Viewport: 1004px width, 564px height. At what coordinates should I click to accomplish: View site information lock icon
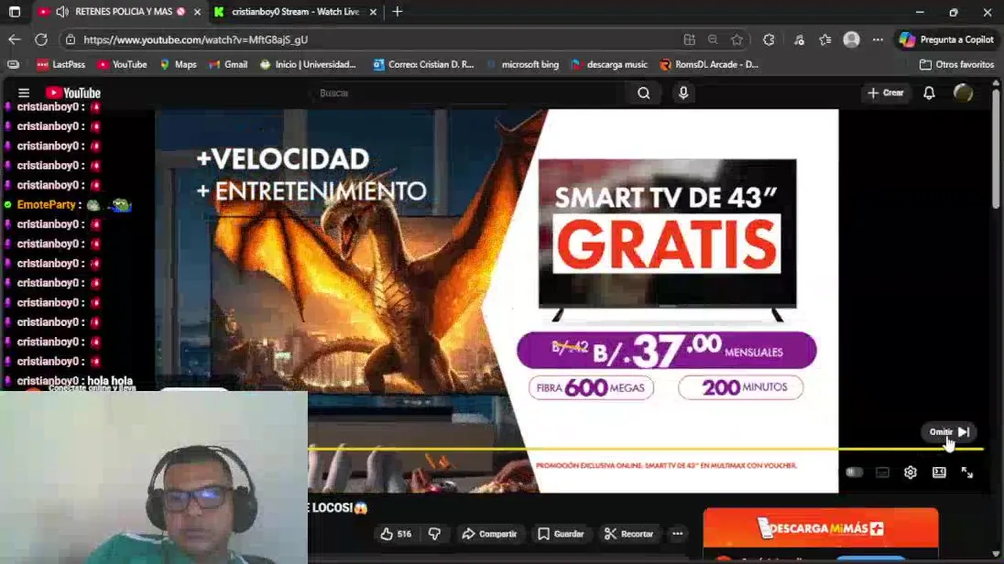[71, 39]
